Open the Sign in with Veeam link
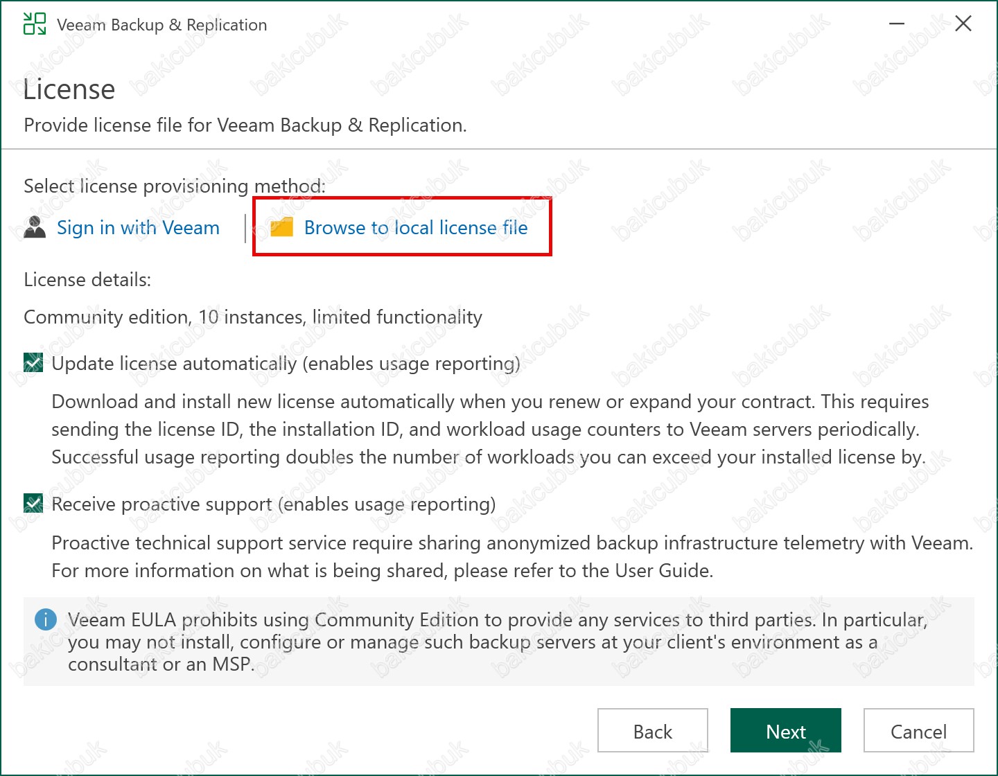This screenshot has height=776, width=998. pyautogui.click(x=138, y=228)
